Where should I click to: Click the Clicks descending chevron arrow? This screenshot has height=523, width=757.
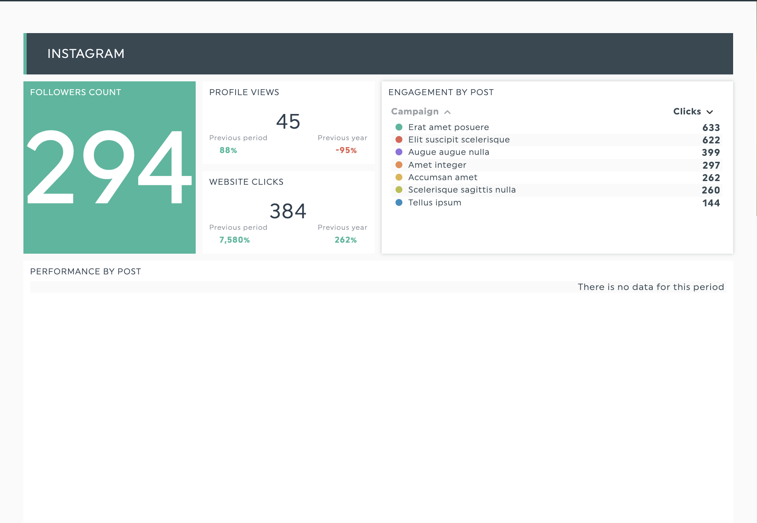(710, 112)
